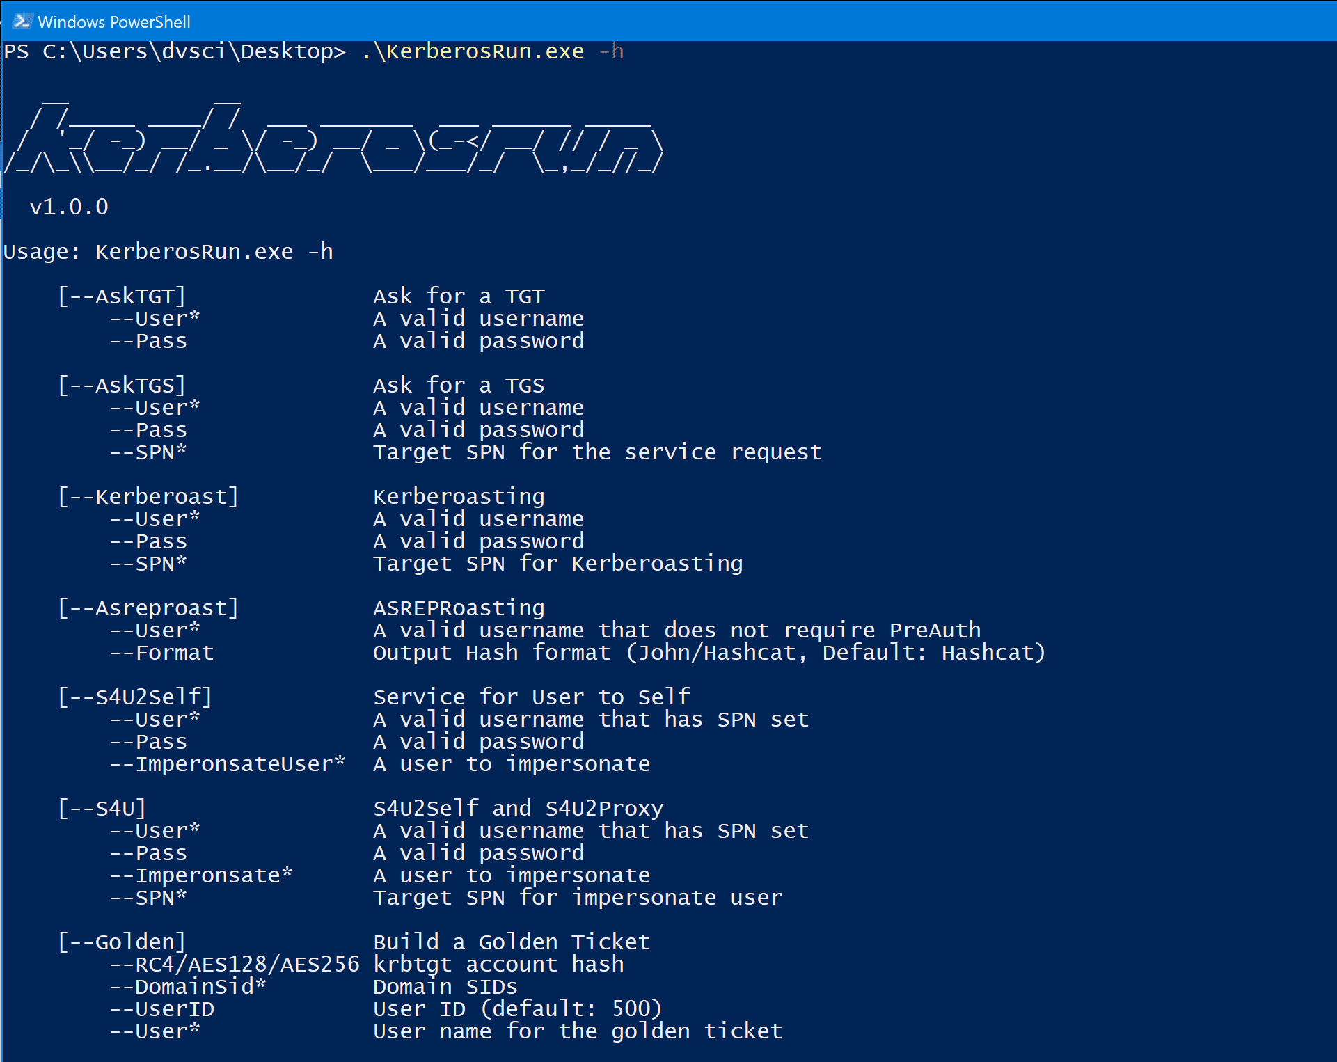The image size is (1337, 1062).
Task: Click 'Service for User to Self' text
Action: point(532,697)
